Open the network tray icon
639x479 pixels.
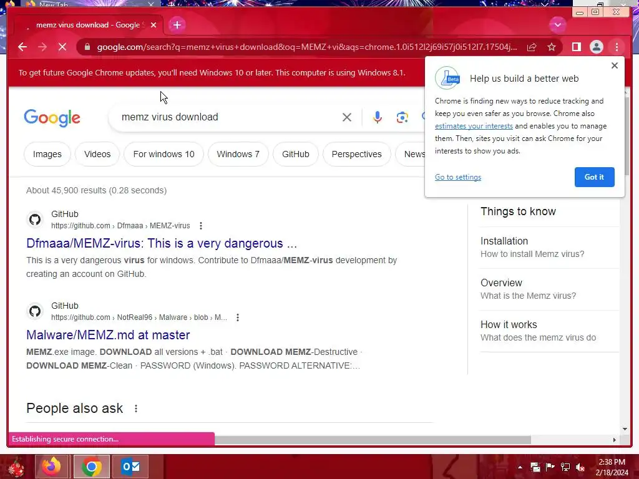coord(565,467)
